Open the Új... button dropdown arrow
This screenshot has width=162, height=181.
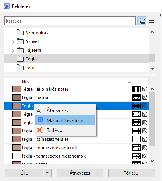coord(47,173)
